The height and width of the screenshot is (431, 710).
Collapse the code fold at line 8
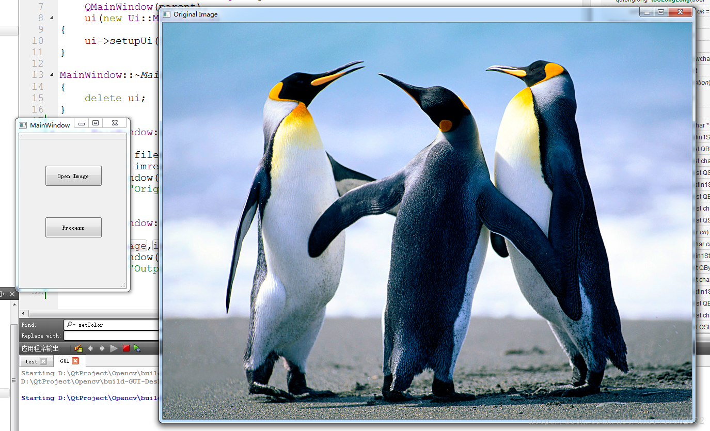point(52,18)
